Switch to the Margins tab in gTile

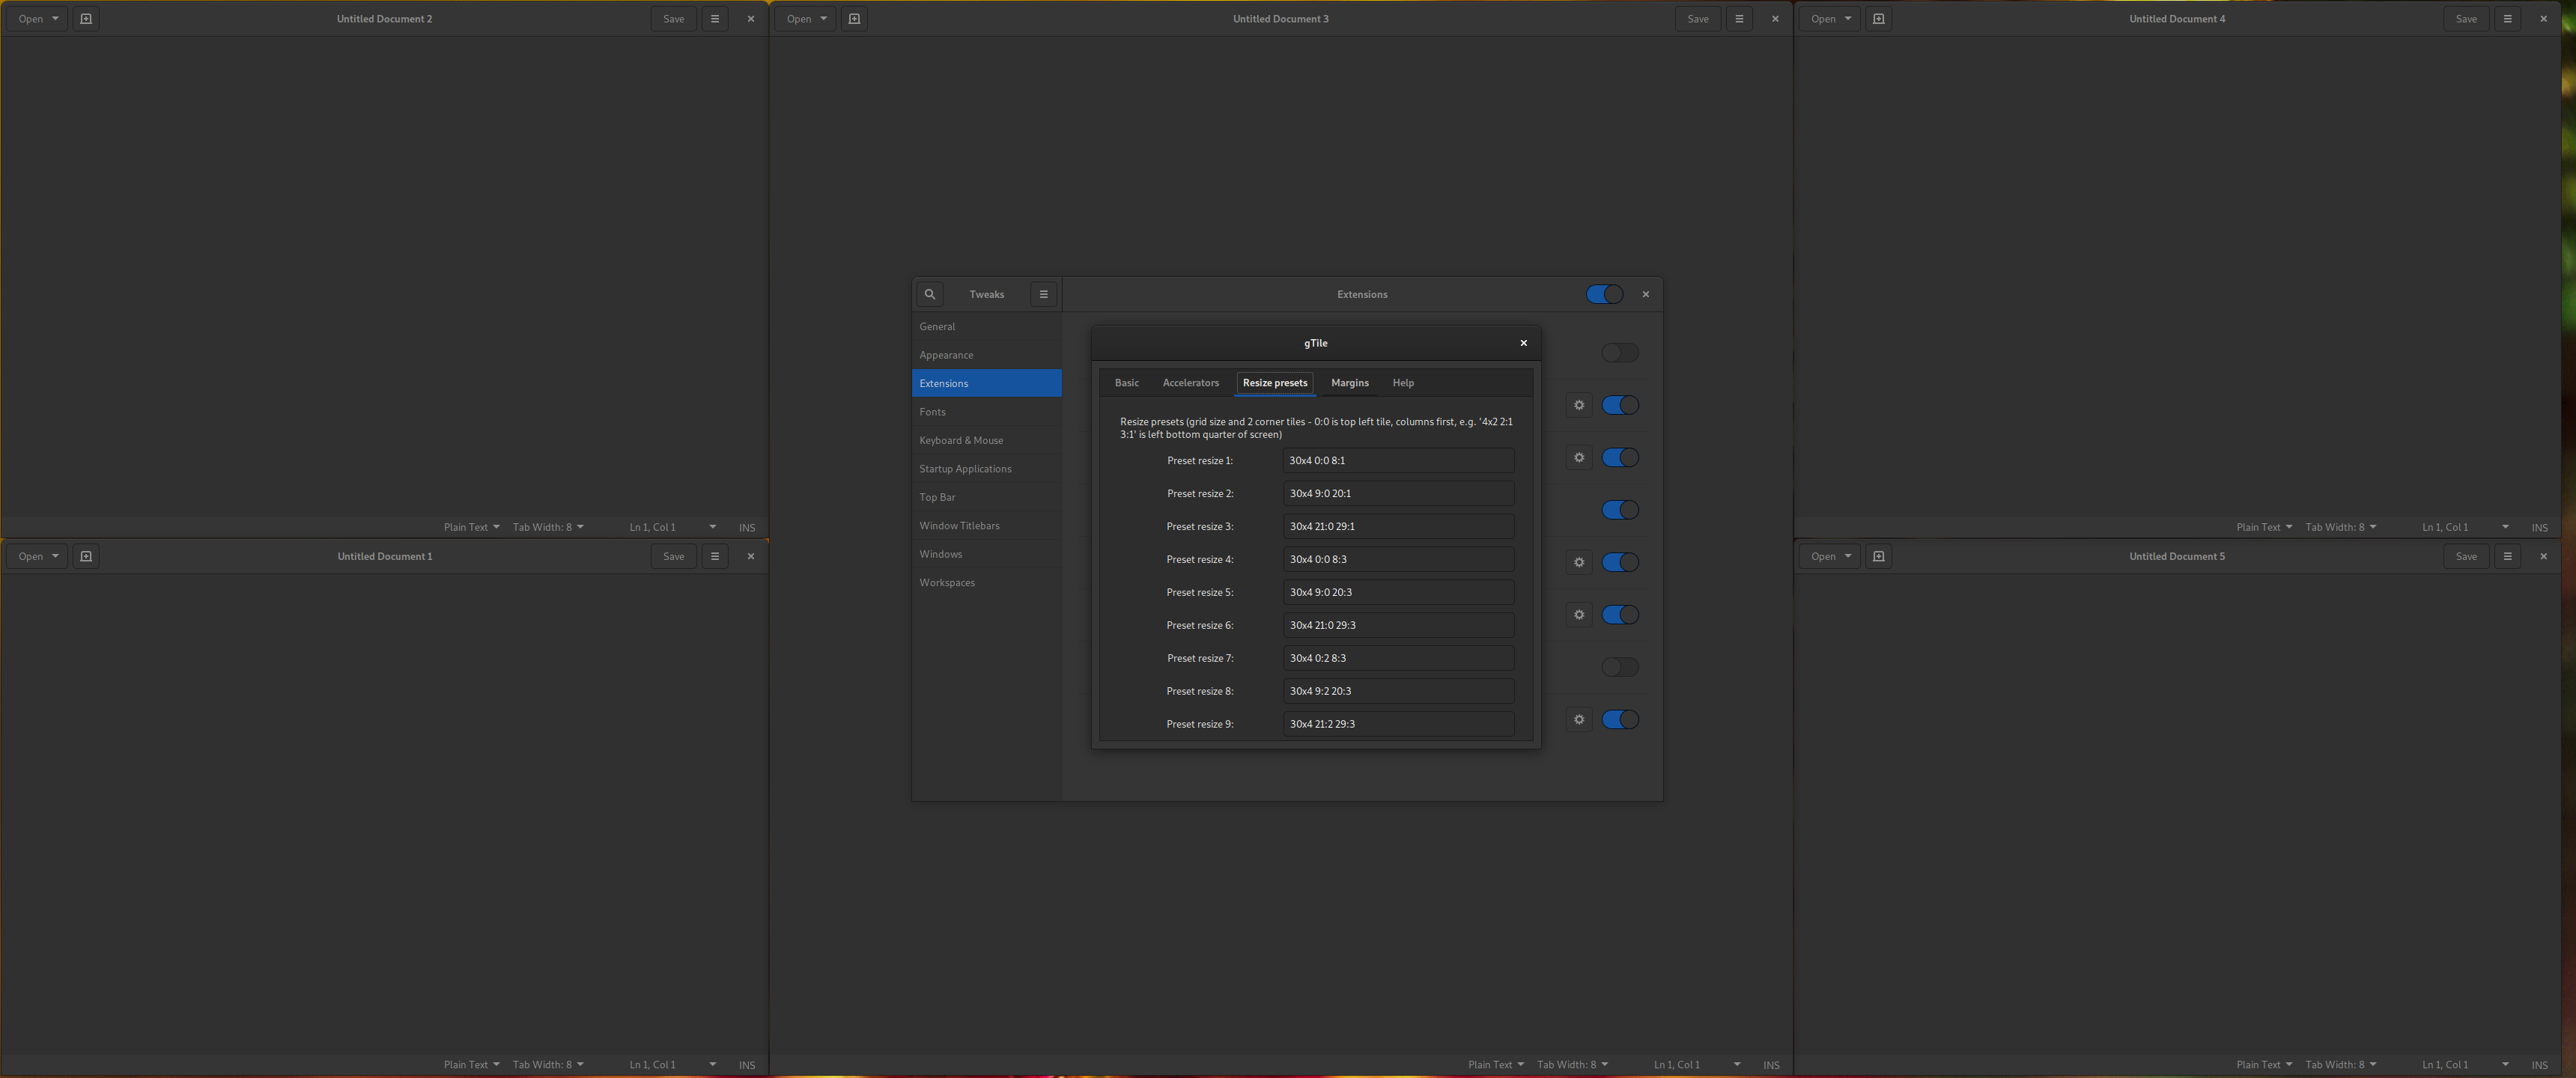[1349, 383]
